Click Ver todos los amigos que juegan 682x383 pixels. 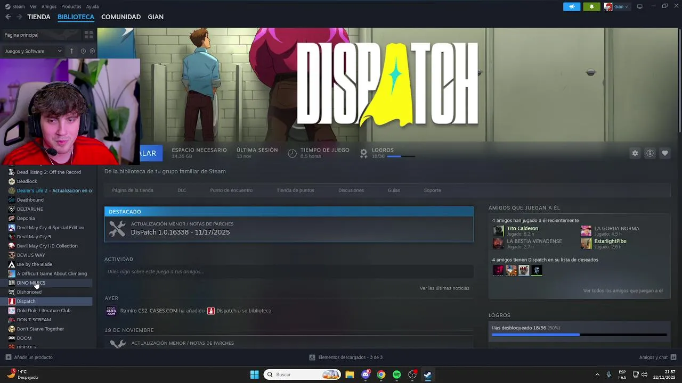[623, 291]
